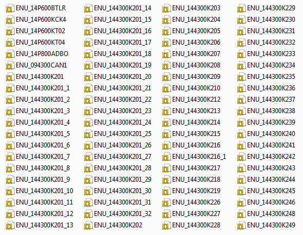Click the ENU_144300K235 file name
This screenshot has width=303, height=235.
click(271, 77)
